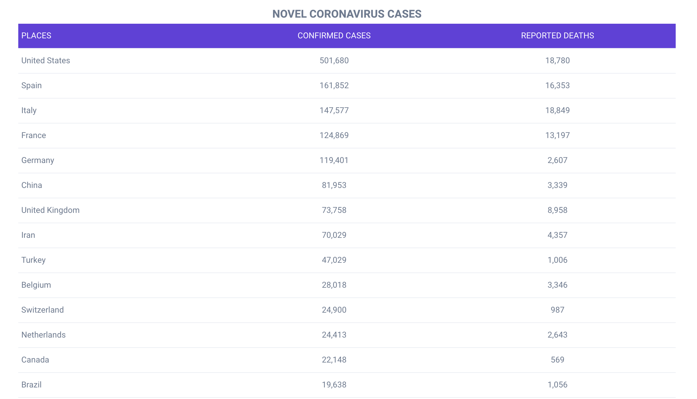Viewport: 697px width, 399px height.
Task: Click Netherlands confirmed cases 24,413
Action: (334, 335)
